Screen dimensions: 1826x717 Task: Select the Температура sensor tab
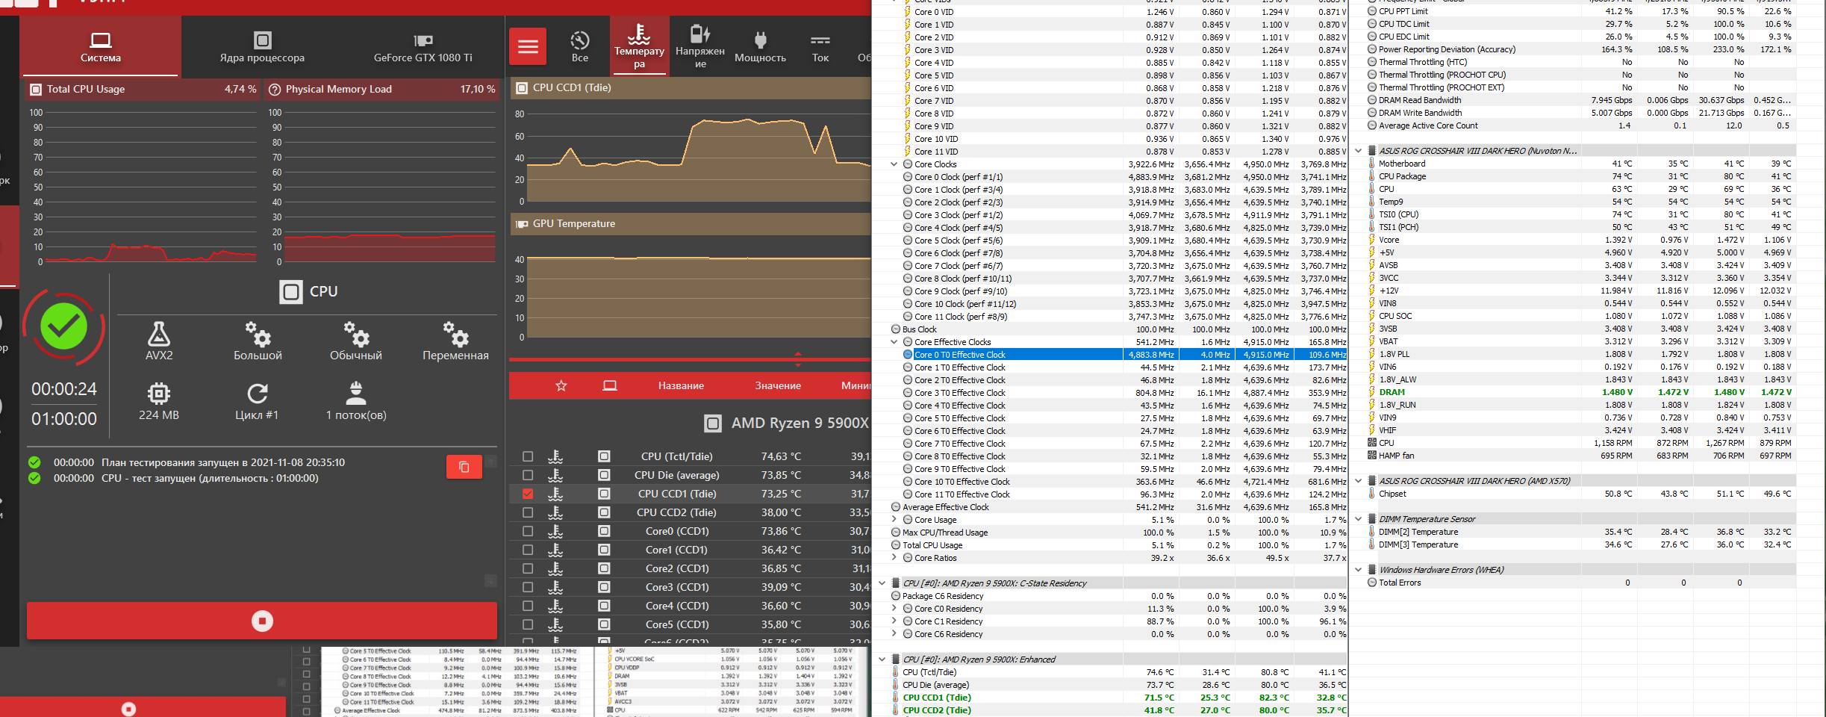pos(639,46)
